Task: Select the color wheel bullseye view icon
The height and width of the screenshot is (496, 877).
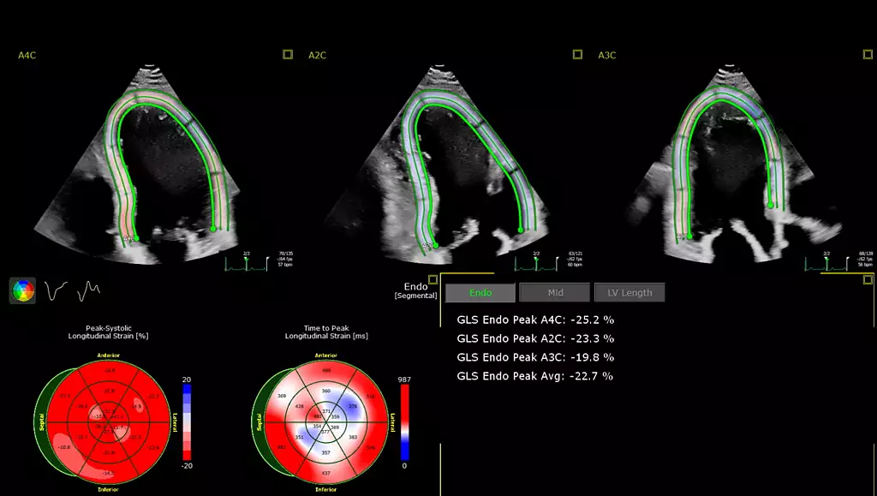Action: click(23, 290)
